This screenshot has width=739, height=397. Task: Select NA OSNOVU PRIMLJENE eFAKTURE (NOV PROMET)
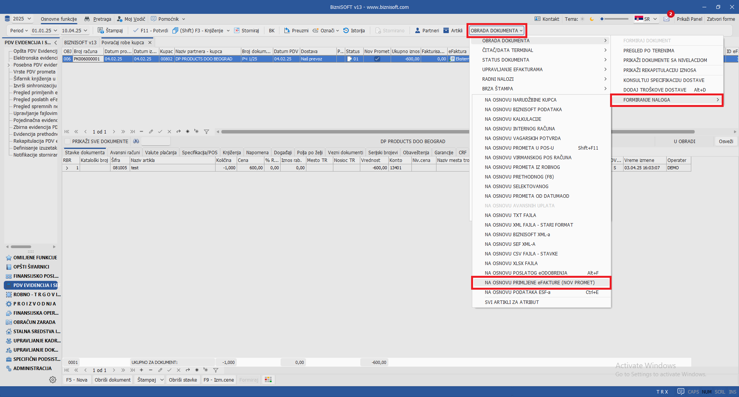point(540,283)
